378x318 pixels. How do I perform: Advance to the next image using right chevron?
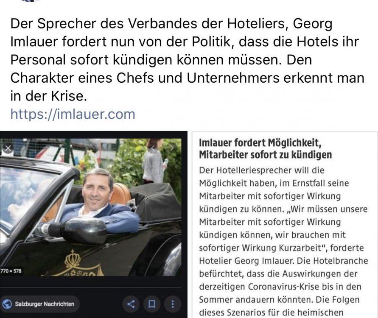[172, 148]
